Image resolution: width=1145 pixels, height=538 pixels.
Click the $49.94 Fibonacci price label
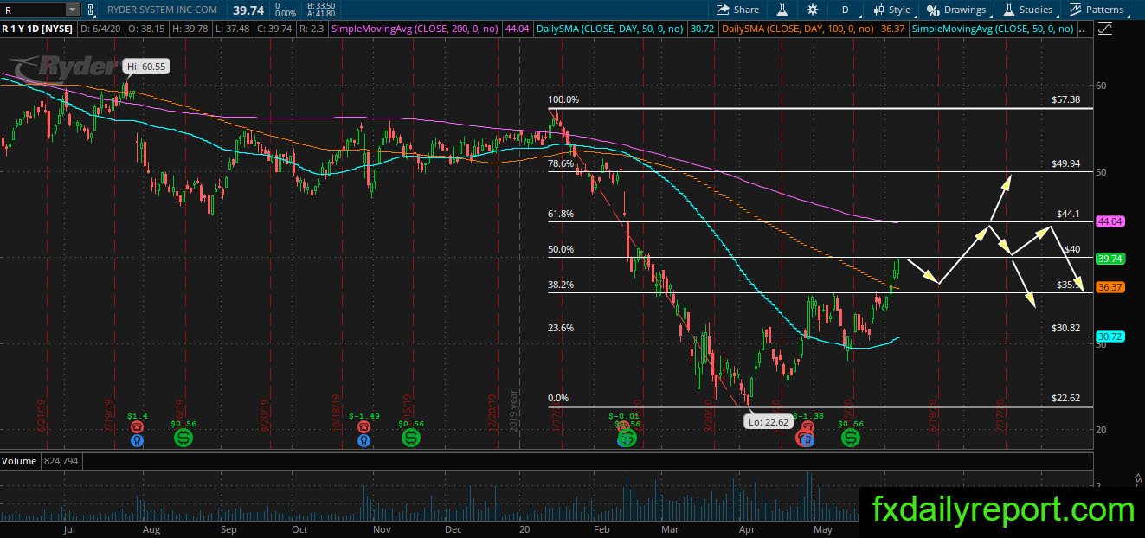[x=1065, y=163]
